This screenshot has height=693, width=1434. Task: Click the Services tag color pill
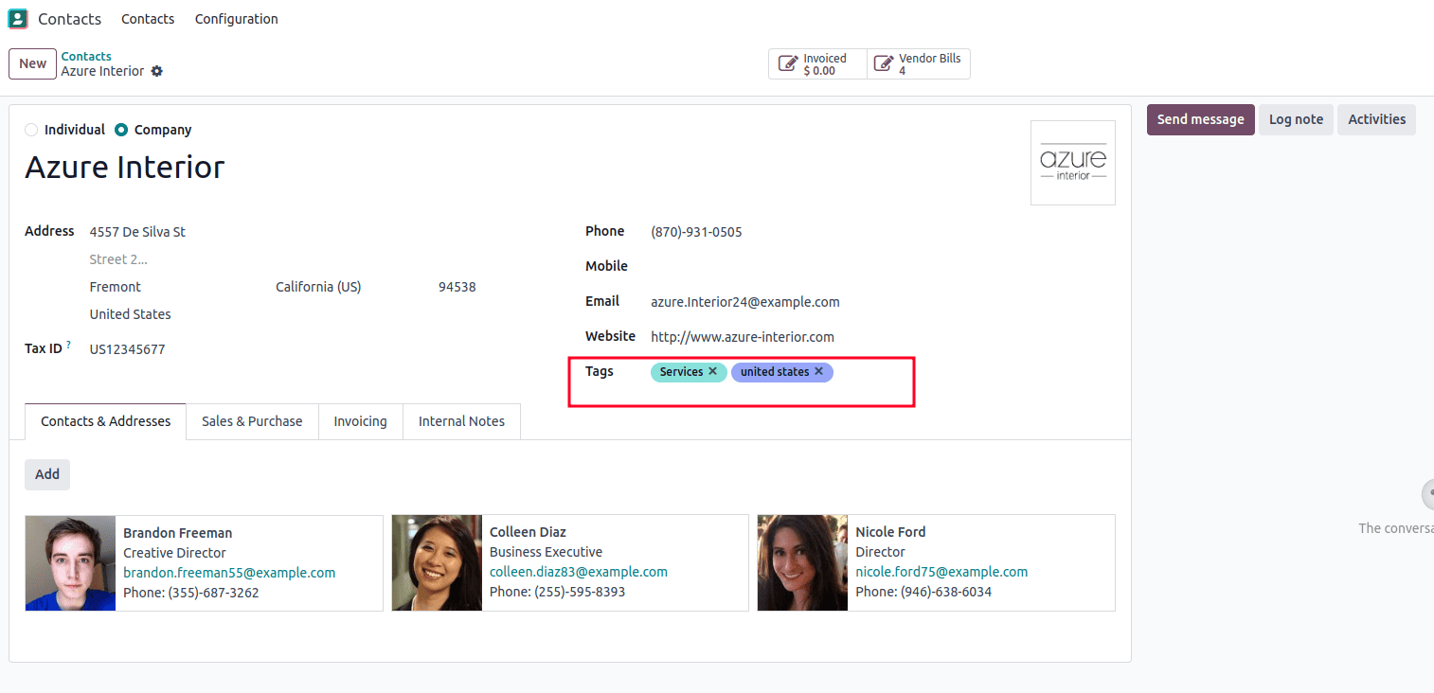[680, 372]
